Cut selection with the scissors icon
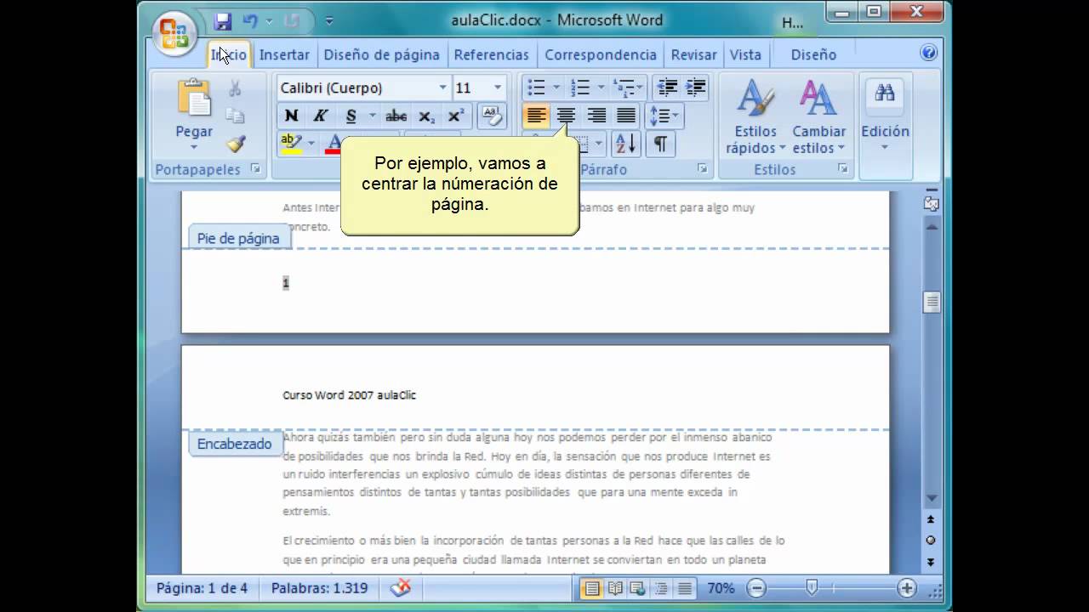 (235, 88)
